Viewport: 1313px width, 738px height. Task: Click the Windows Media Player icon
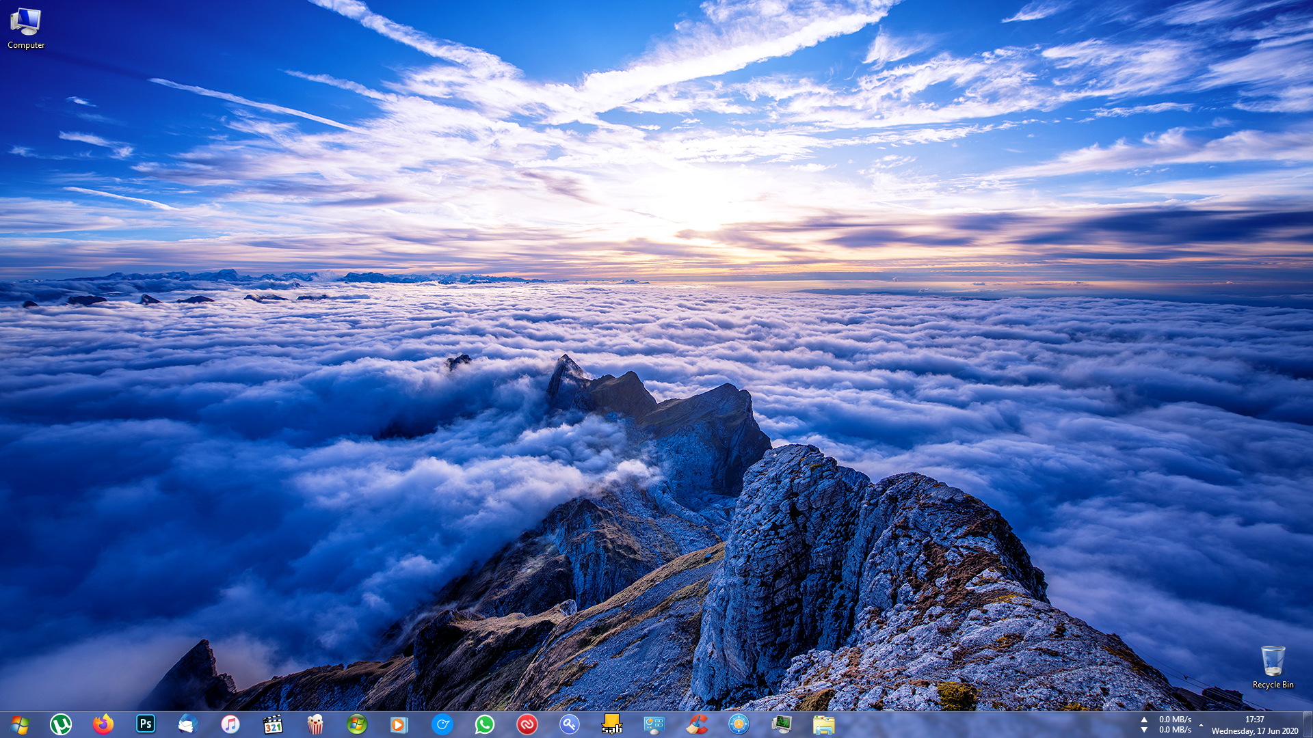[399, 724]
